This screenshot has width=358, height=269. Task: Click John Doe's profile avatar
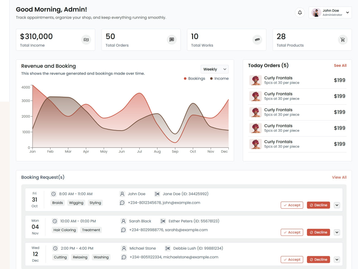(316, 13)
